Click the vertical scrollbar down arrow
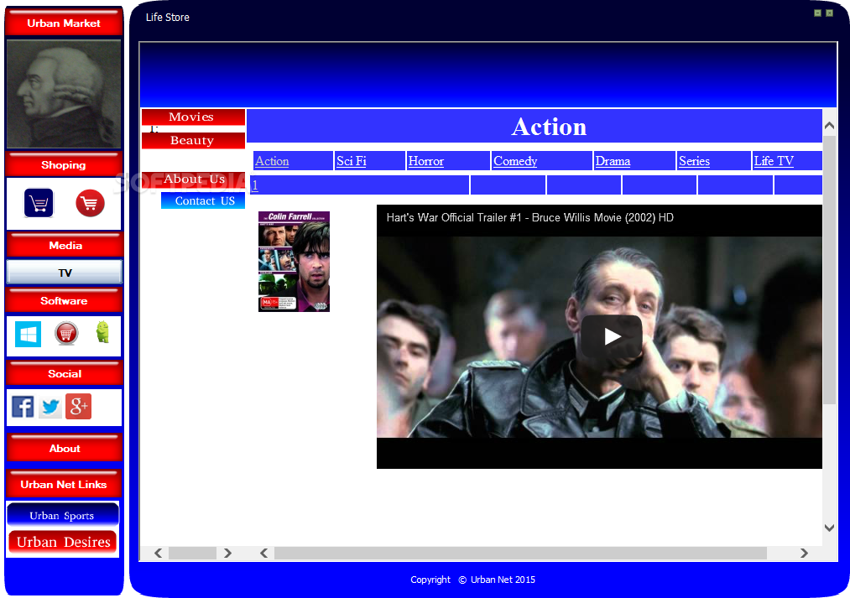 pyautogui.click(x=829, y=528)
